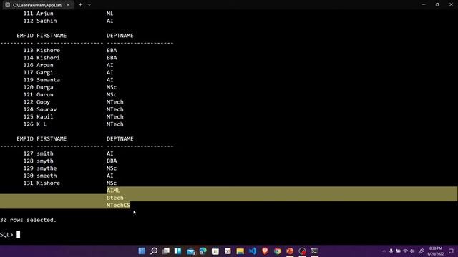
Task: Open the new tab profile dropdown
Action: (89, 5)
